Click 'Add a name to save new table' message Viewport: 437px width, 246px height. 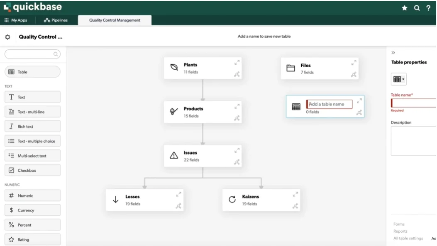264,36
